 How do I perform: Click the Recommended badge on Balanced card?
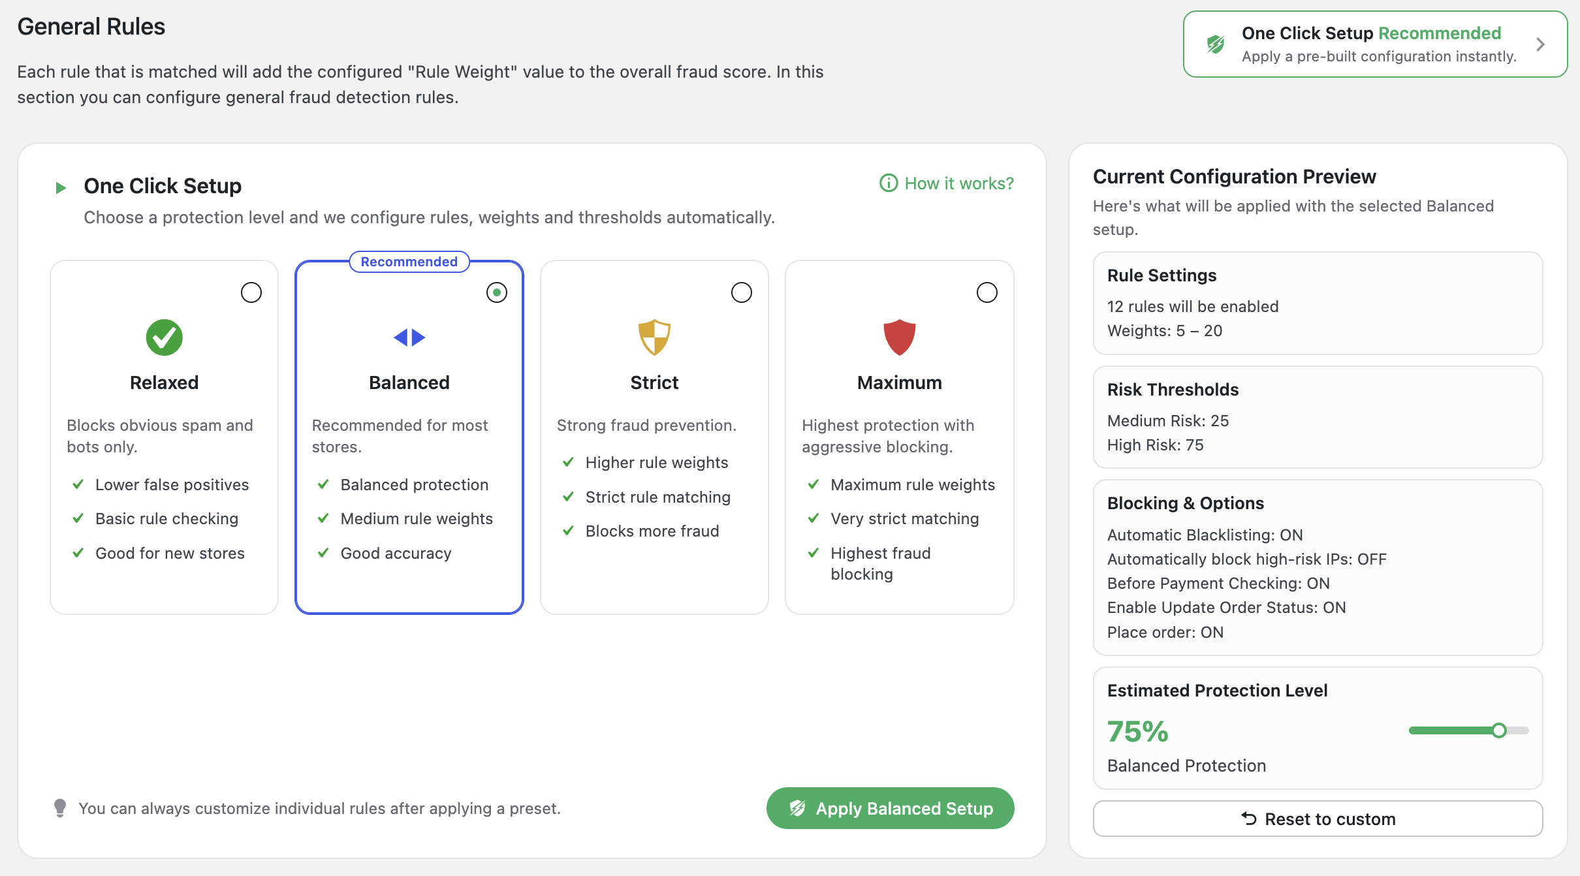tap(409, 262)
